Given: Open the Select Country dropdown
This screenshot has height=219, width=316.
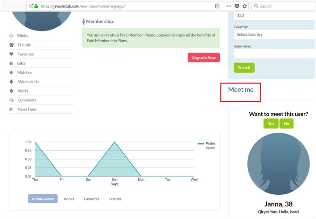Looking at the screenshot, I should click(x=274, y=34).
